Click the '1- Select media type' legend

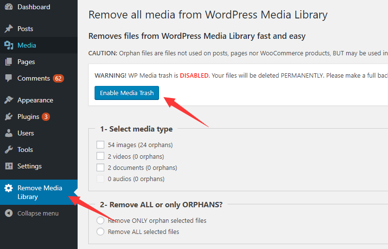coord(136,129)
